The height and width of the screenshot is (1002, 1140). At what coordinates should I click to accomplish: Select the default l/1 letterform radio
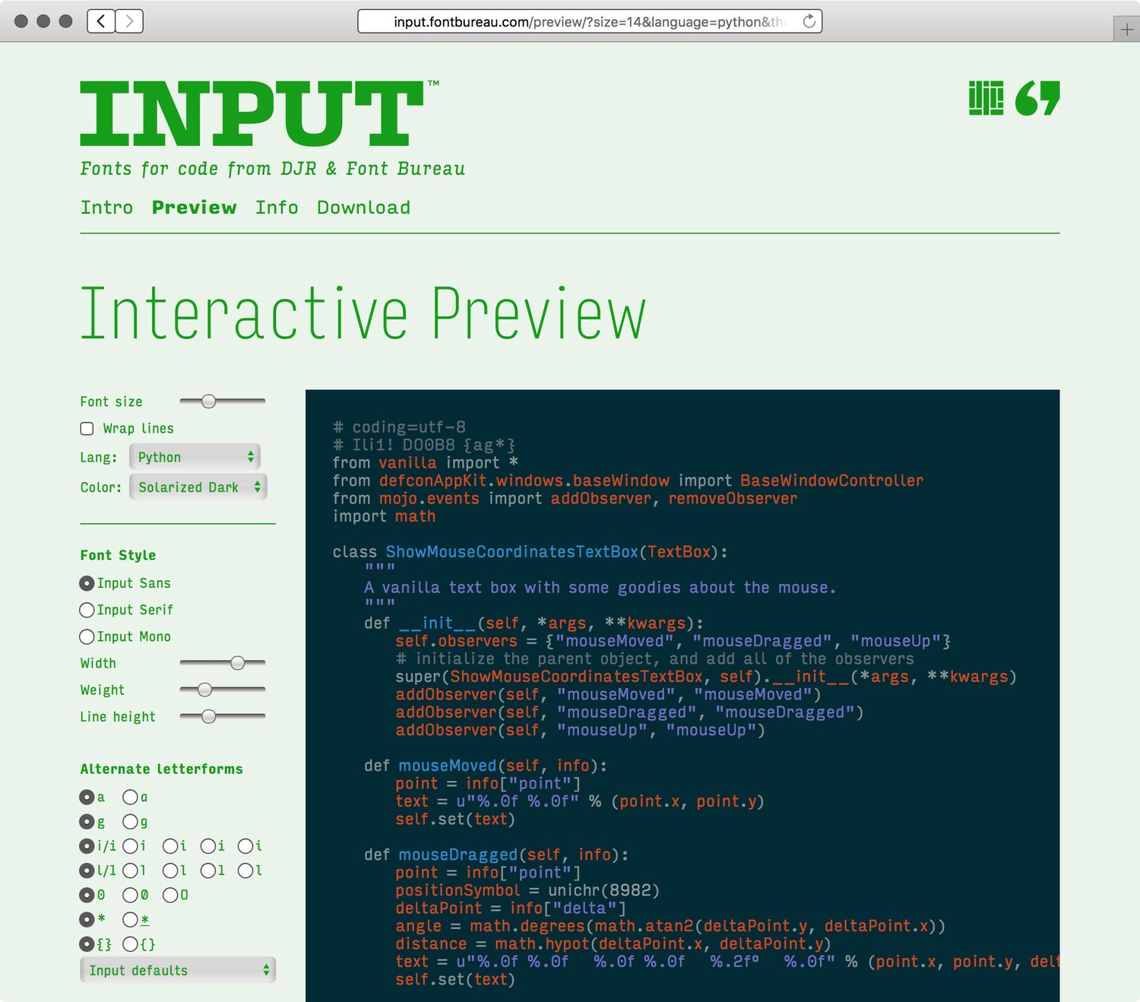pyautogui.click(x=87, y=870)
